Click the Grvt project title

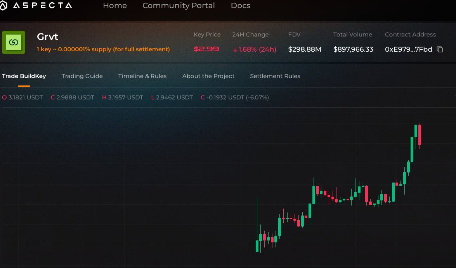tap(47, 37)
